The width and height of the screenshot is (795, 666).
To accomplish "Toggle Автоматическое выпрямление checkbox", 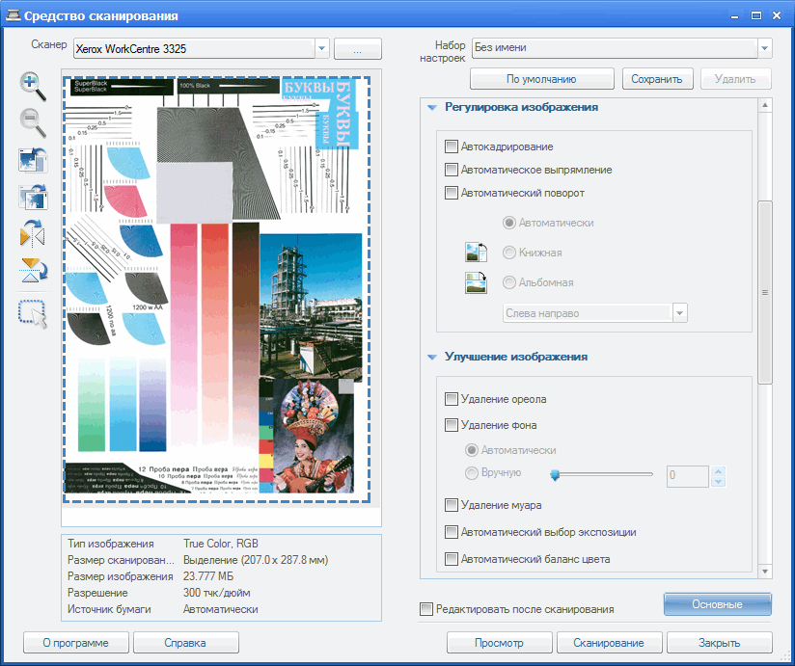I will click(x=451, y=170).
